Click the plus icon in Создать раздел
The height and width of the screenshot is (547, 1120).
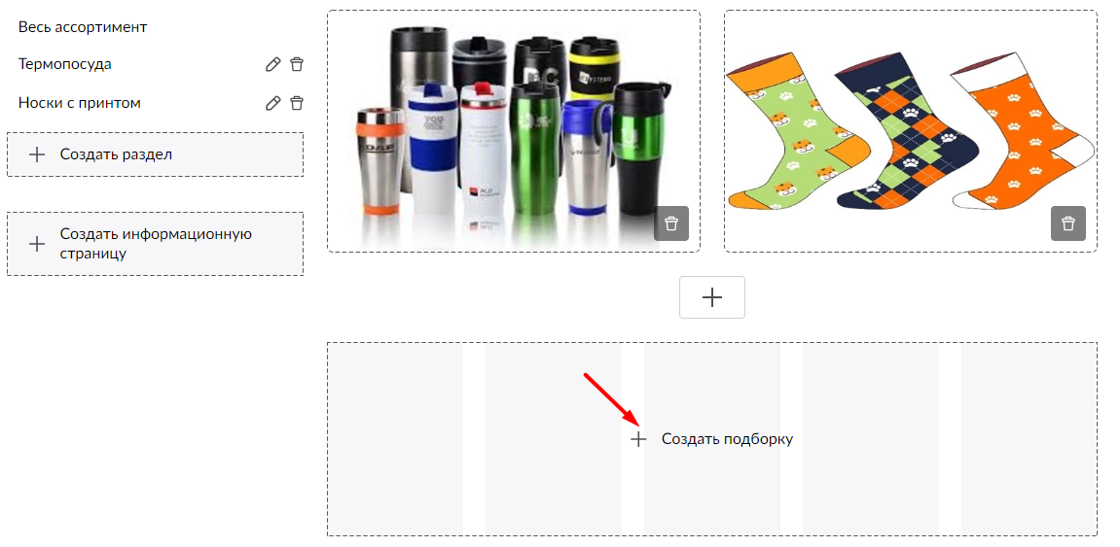click(36, 154)
